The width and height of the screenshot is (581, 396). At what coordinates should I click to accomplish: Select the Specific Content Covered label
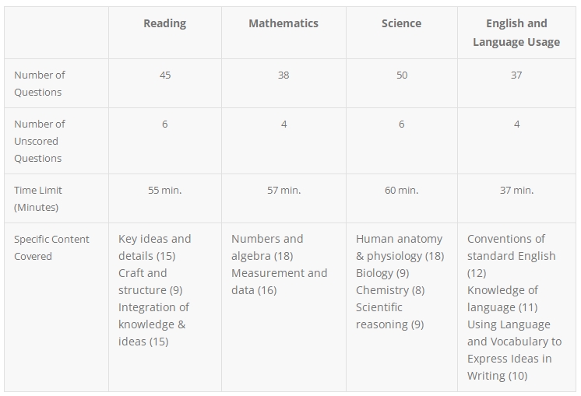tap(51, 247)
